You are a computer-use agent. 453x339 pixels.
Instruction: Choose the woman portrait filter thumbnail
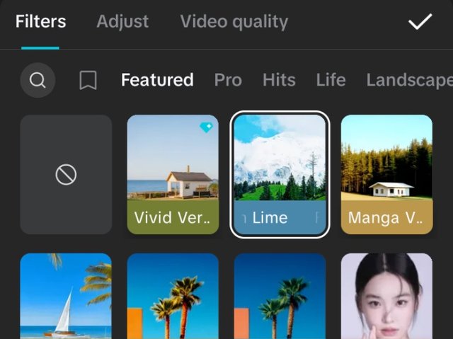tap(387, 296)
